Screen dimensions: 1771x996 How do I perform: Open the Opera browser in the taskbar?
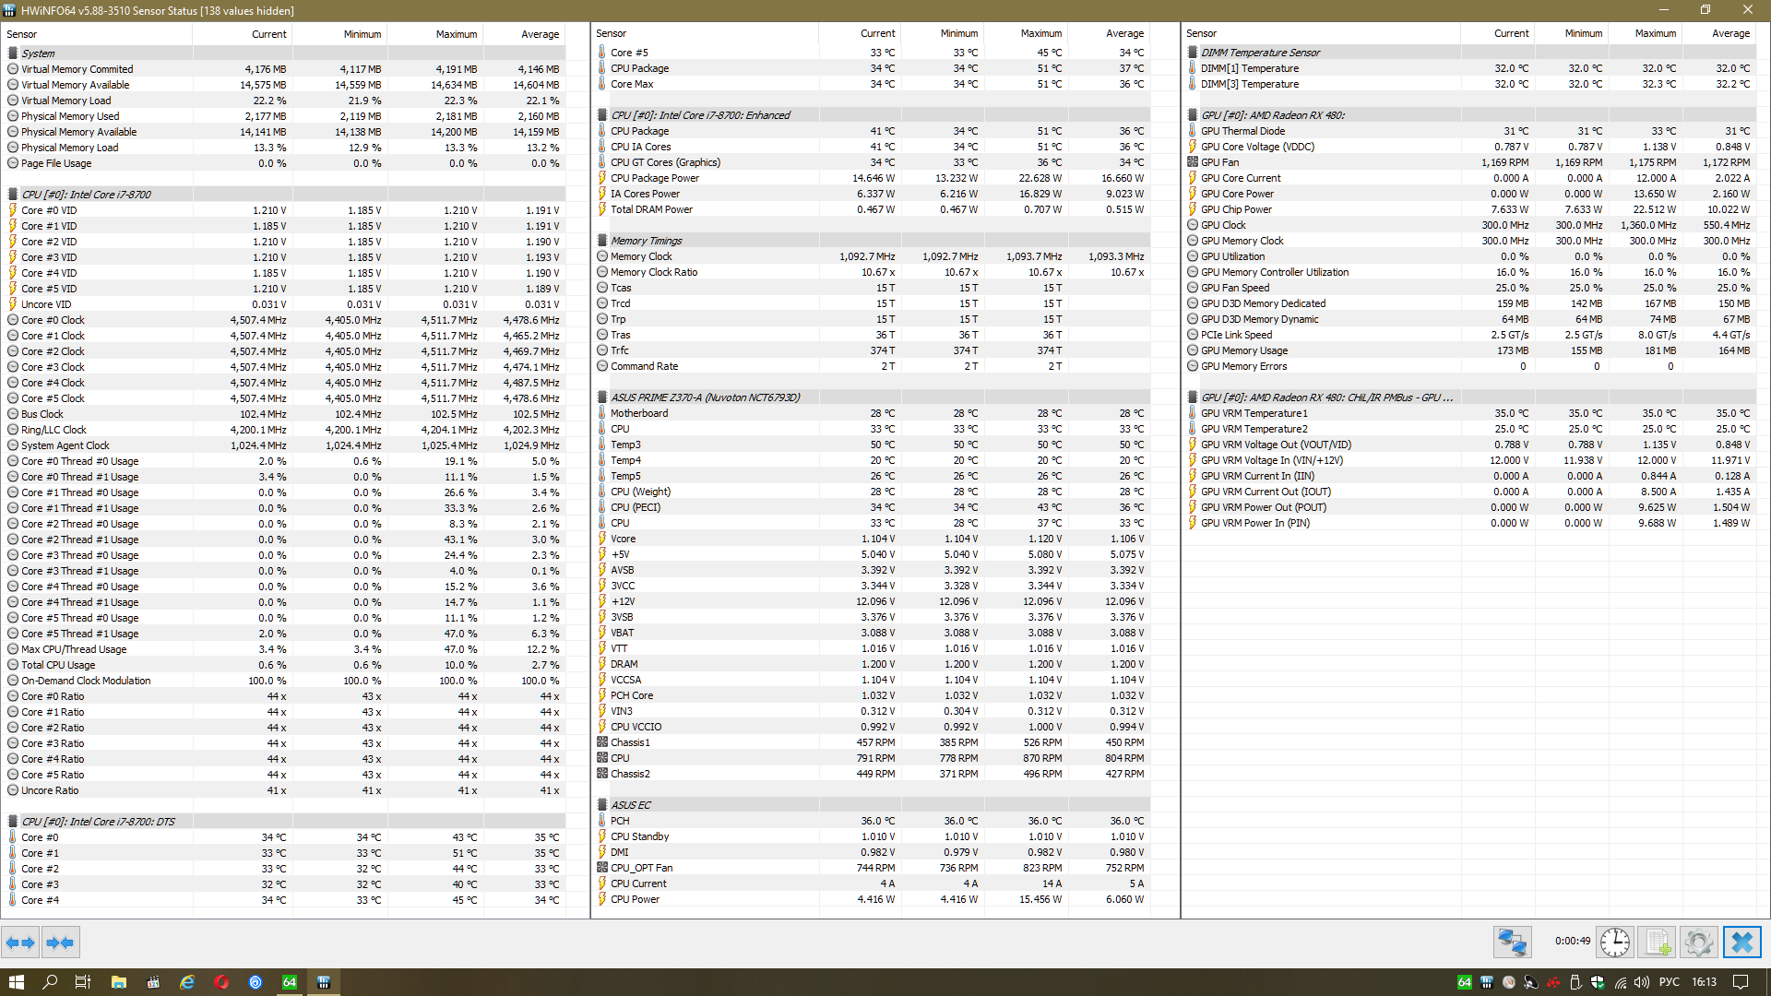pos(221,982)
